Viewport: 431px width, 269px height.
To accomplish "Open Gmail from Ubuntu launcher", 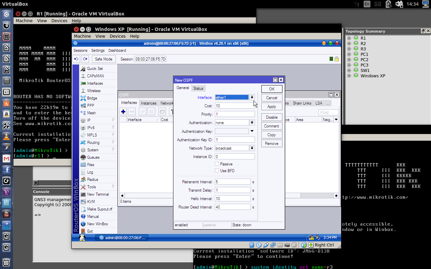I will pyautogui.click(x=6, y=158).
